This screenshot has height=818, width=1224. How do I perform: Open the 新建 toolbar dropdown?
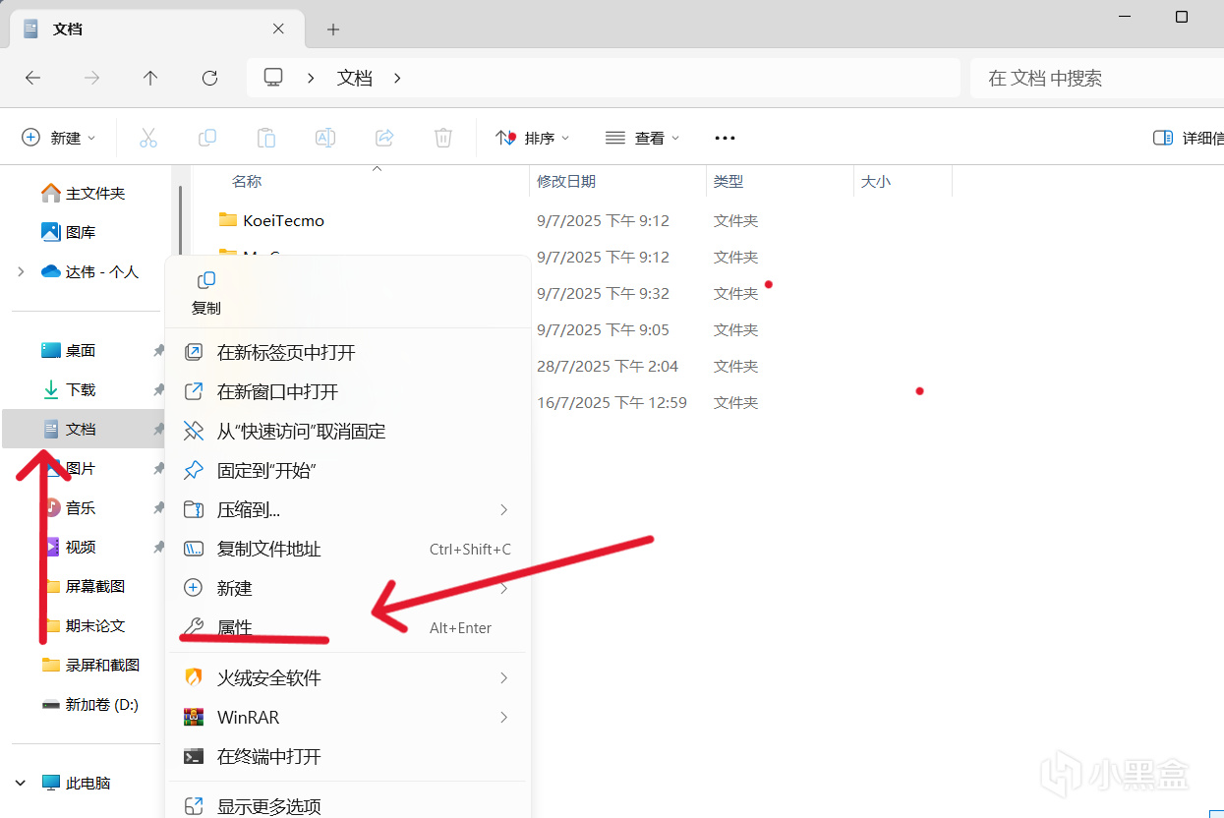(59, 138)
